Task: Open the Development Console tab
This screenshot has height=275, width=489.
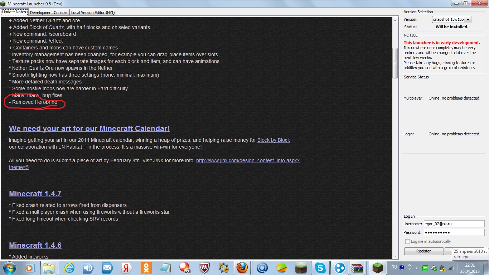Action: pyautogui.click(x=49, y=12)
